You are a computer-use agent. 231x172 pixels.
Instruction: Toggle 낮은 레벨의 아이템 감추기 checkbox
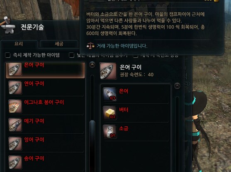tap(72, 55)
